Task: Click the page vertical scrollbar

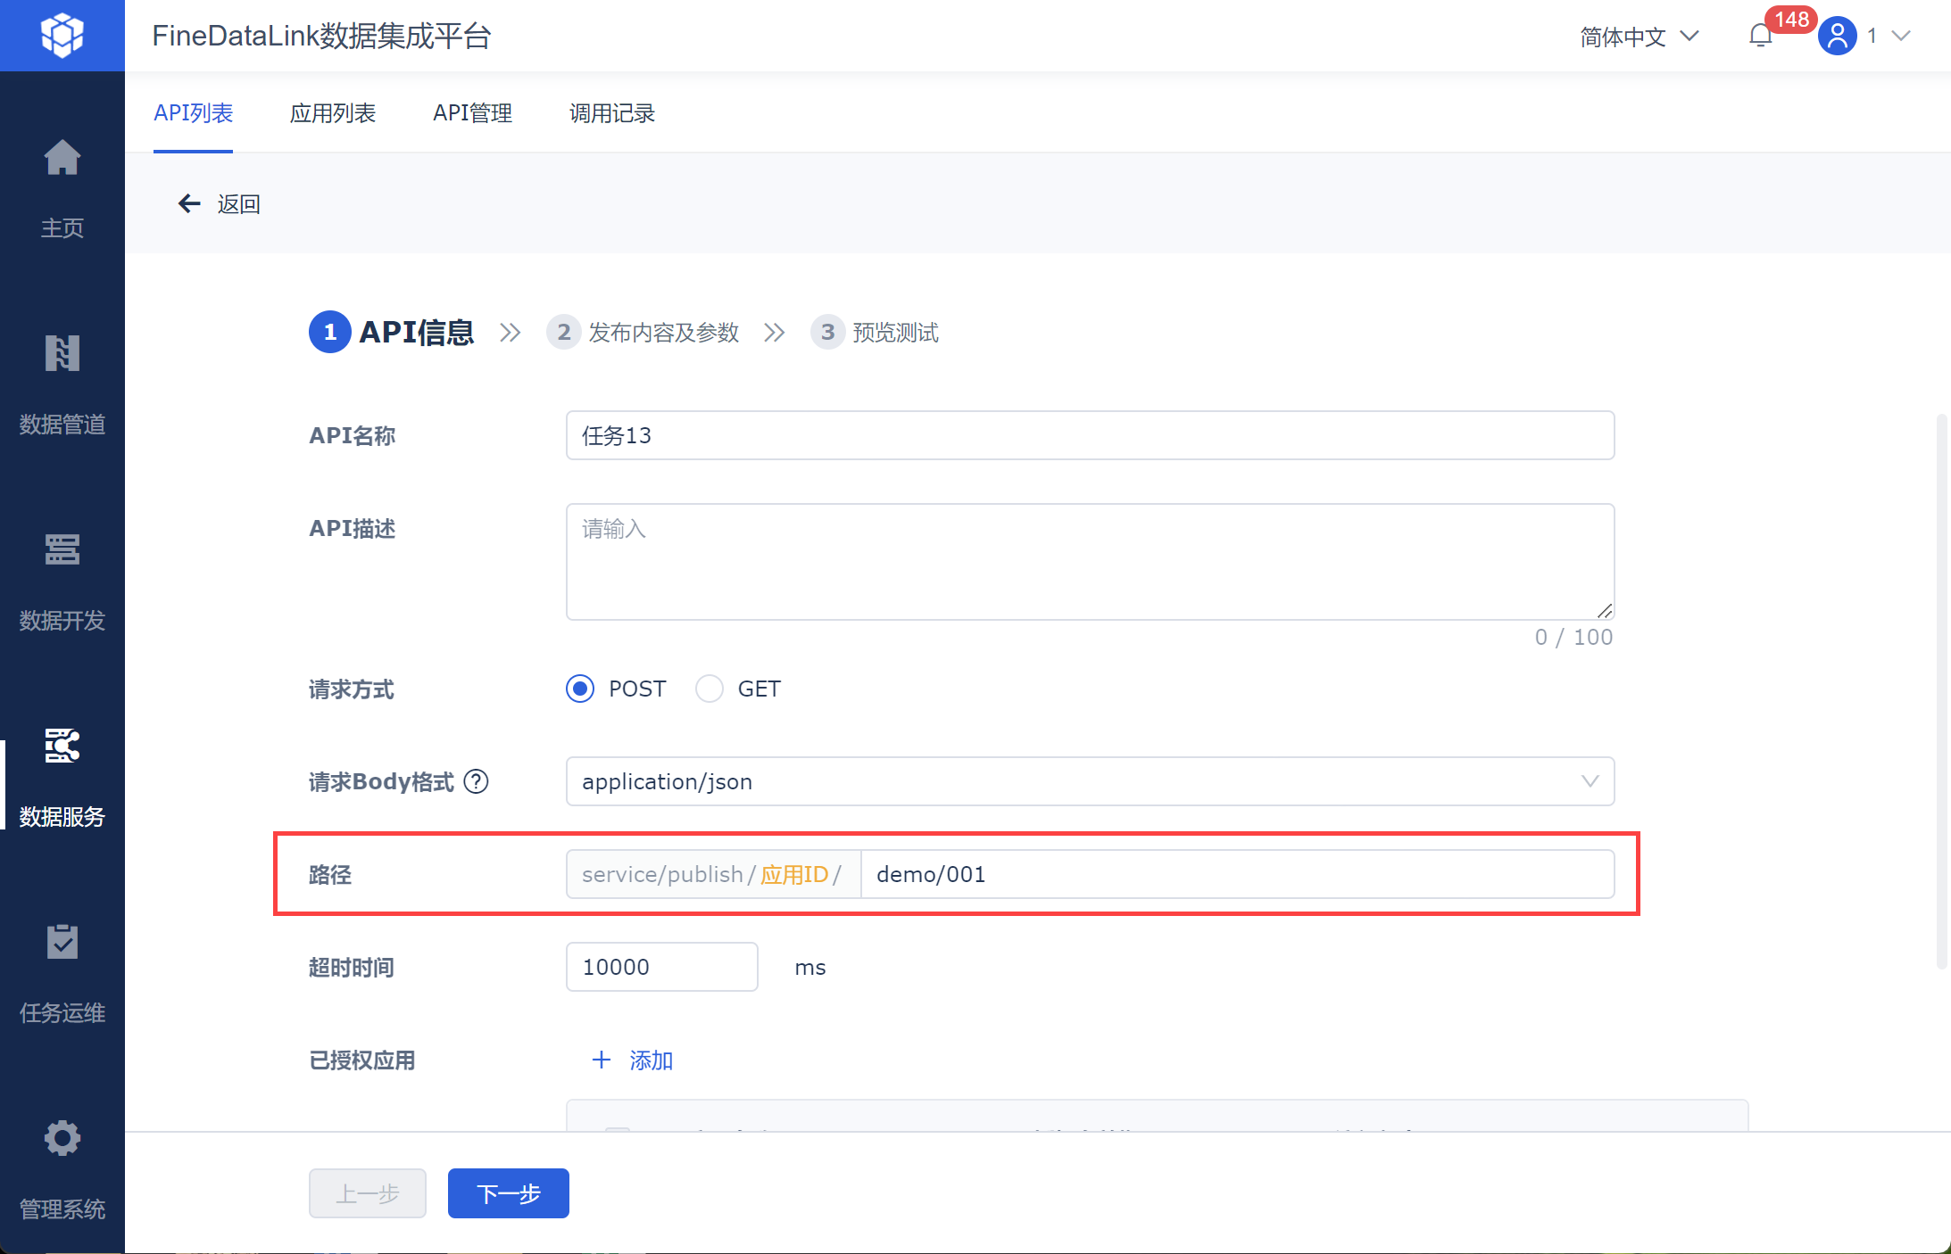Action: 1940,691
